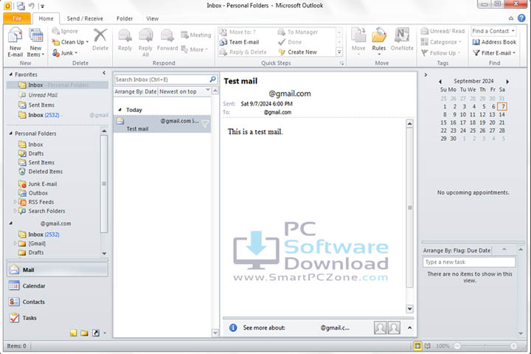
Task: Select the Reply & Delete quick step
Action: pyautogui.click(x=243, y=52)
